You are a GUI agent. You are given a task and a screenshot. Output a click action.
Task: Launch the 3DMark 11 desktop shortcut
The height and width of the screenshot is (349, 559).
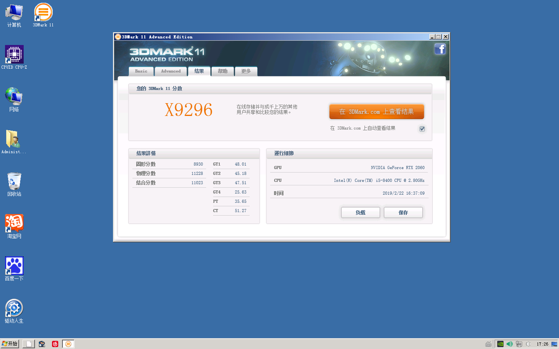[x=43, y=16]
